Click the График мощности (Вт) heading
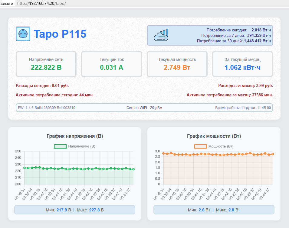 (x=214, y=136)
